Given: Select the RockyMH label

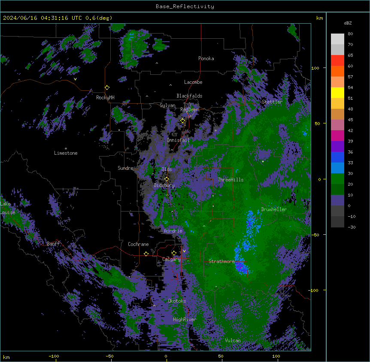Looking at the screenshot, I should 105,98.
